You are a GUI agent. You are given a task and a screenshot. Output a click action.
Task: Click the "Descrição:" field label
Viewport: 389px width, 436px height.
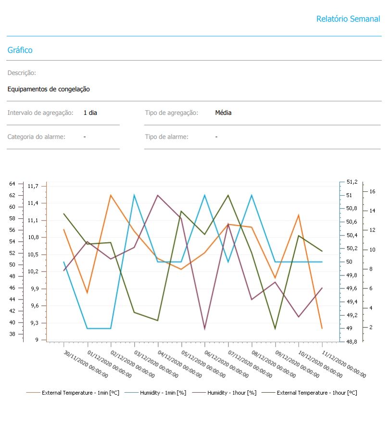tap(22, 73)
